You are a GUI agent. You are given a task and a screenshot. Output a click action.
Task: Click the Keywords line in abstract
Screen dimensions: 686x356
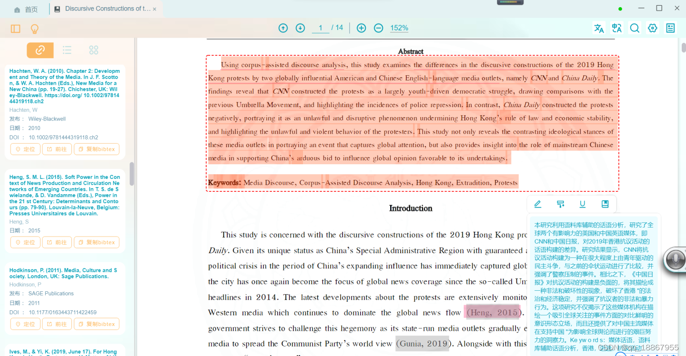tap(363, 183)
